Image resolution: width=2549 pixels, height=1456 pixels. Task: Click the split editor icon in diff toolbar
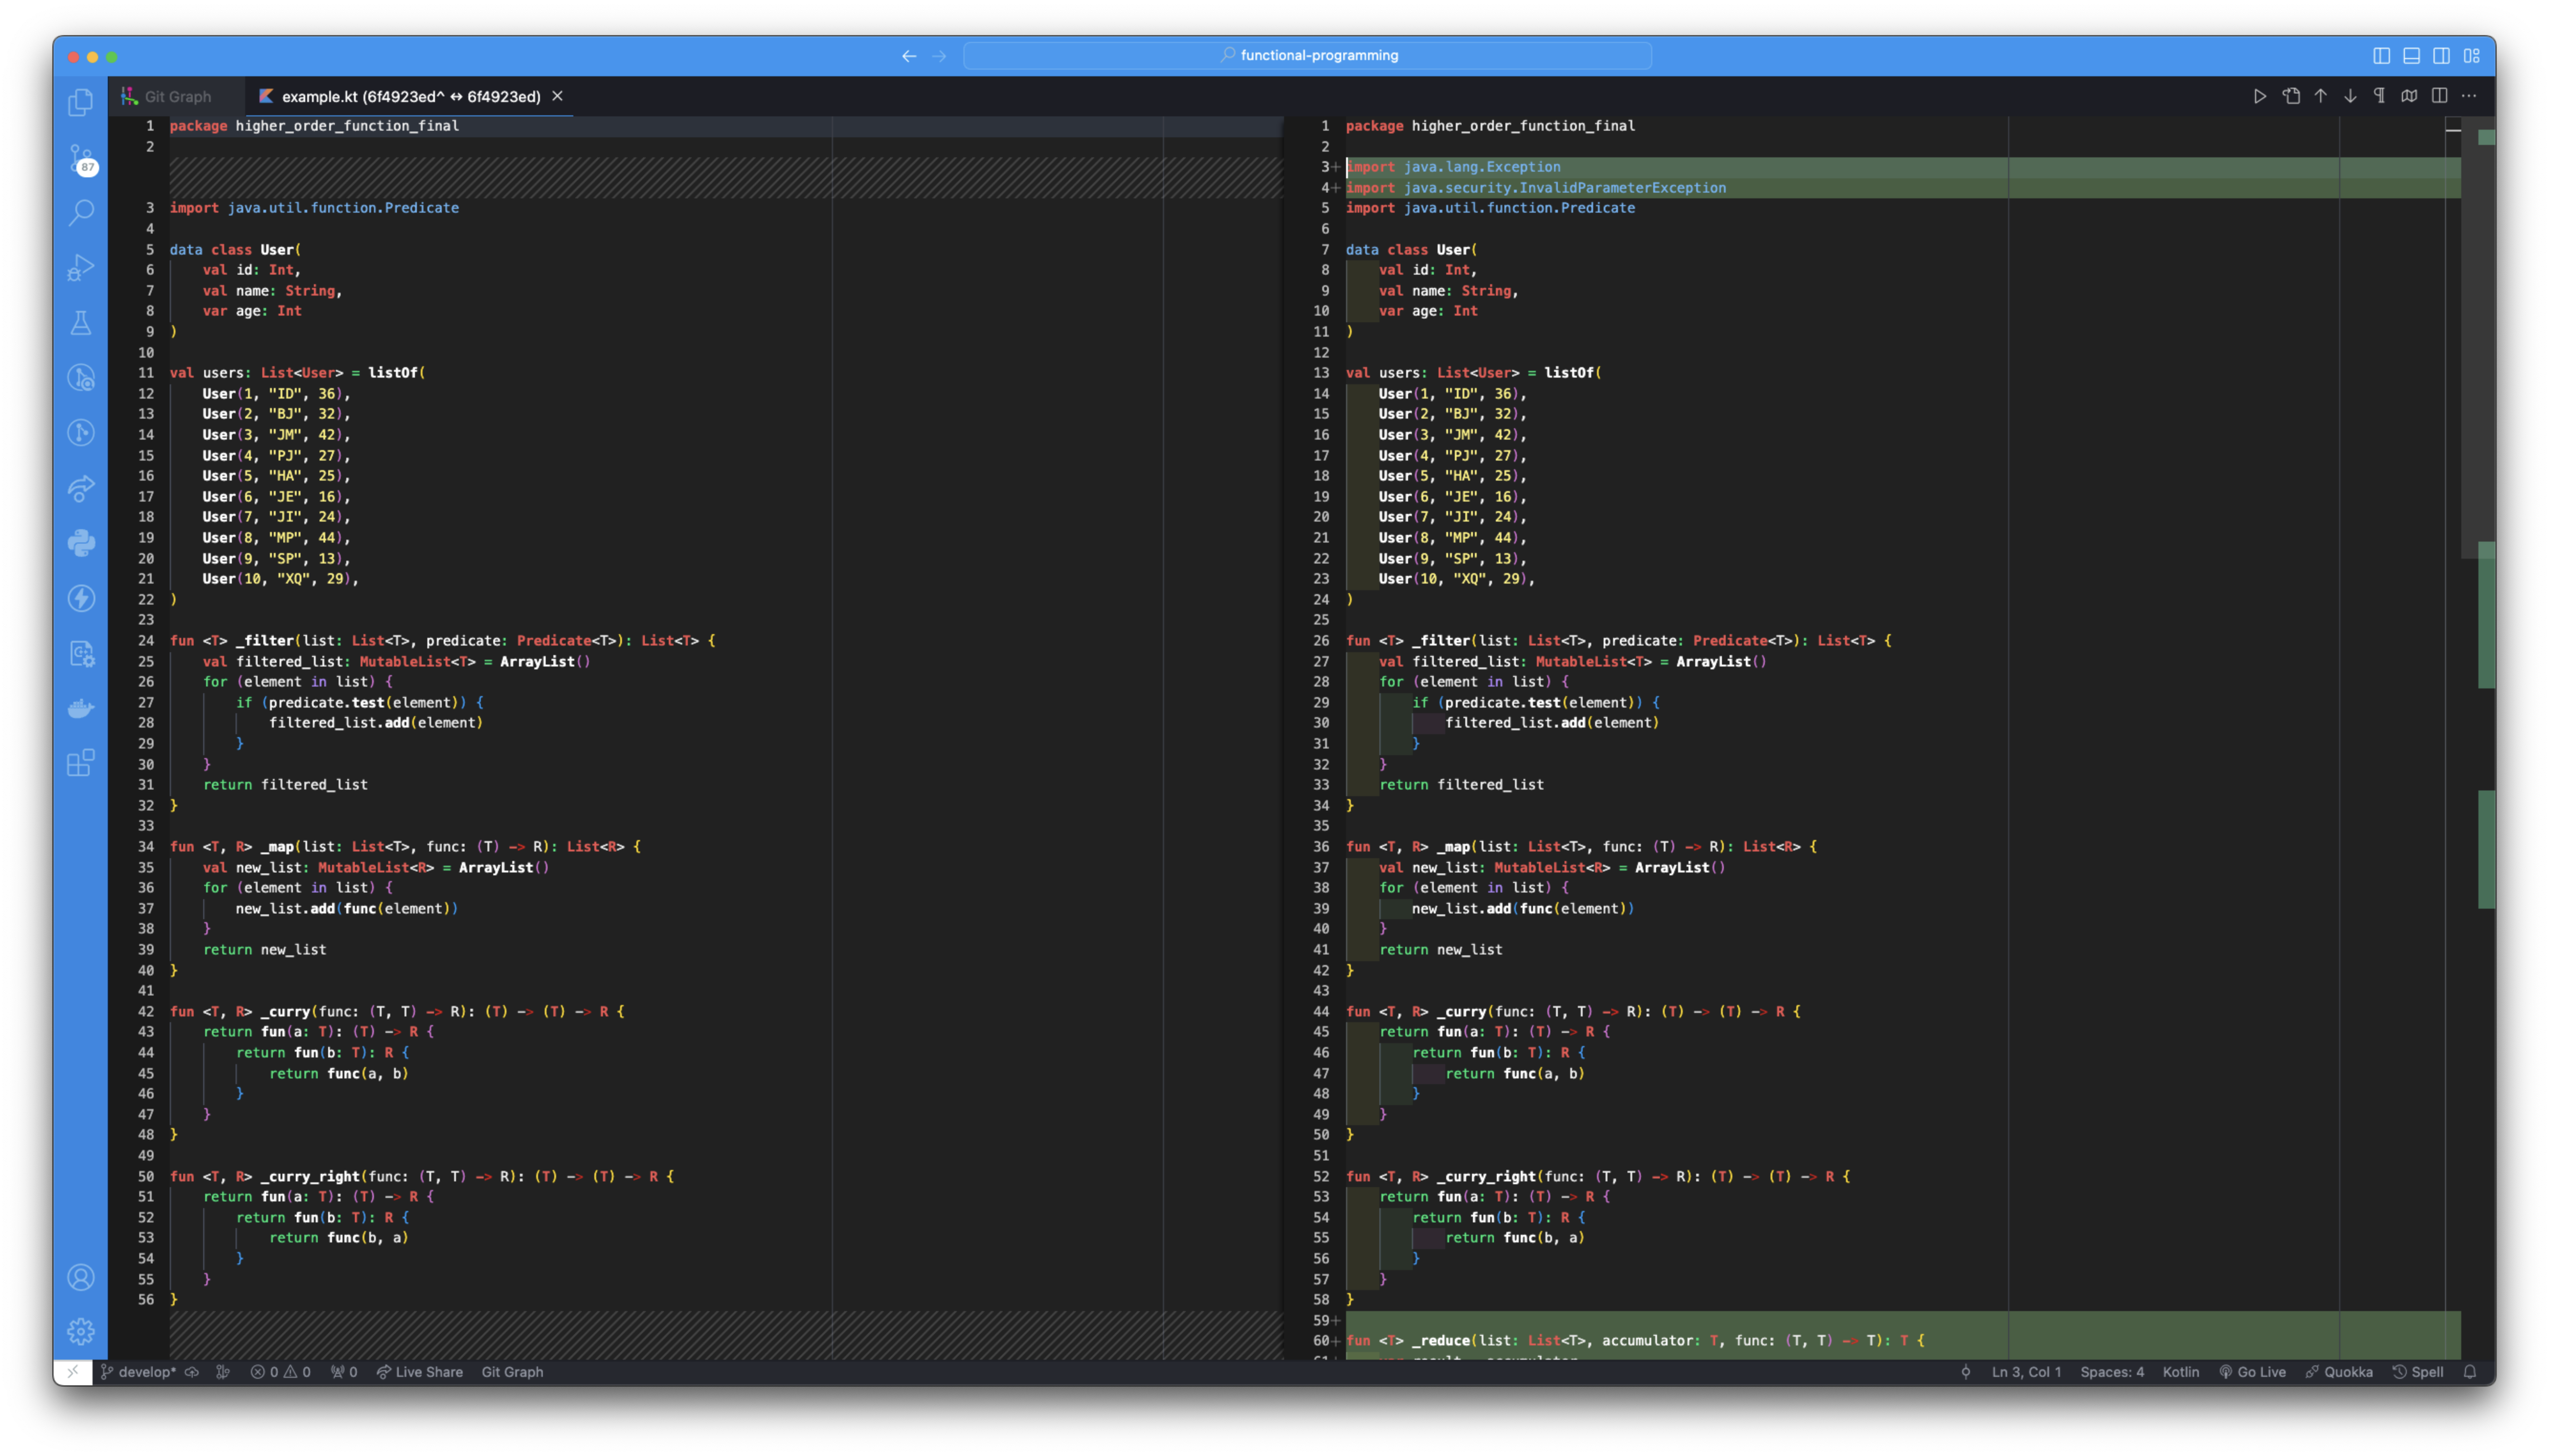point(2439,96)
